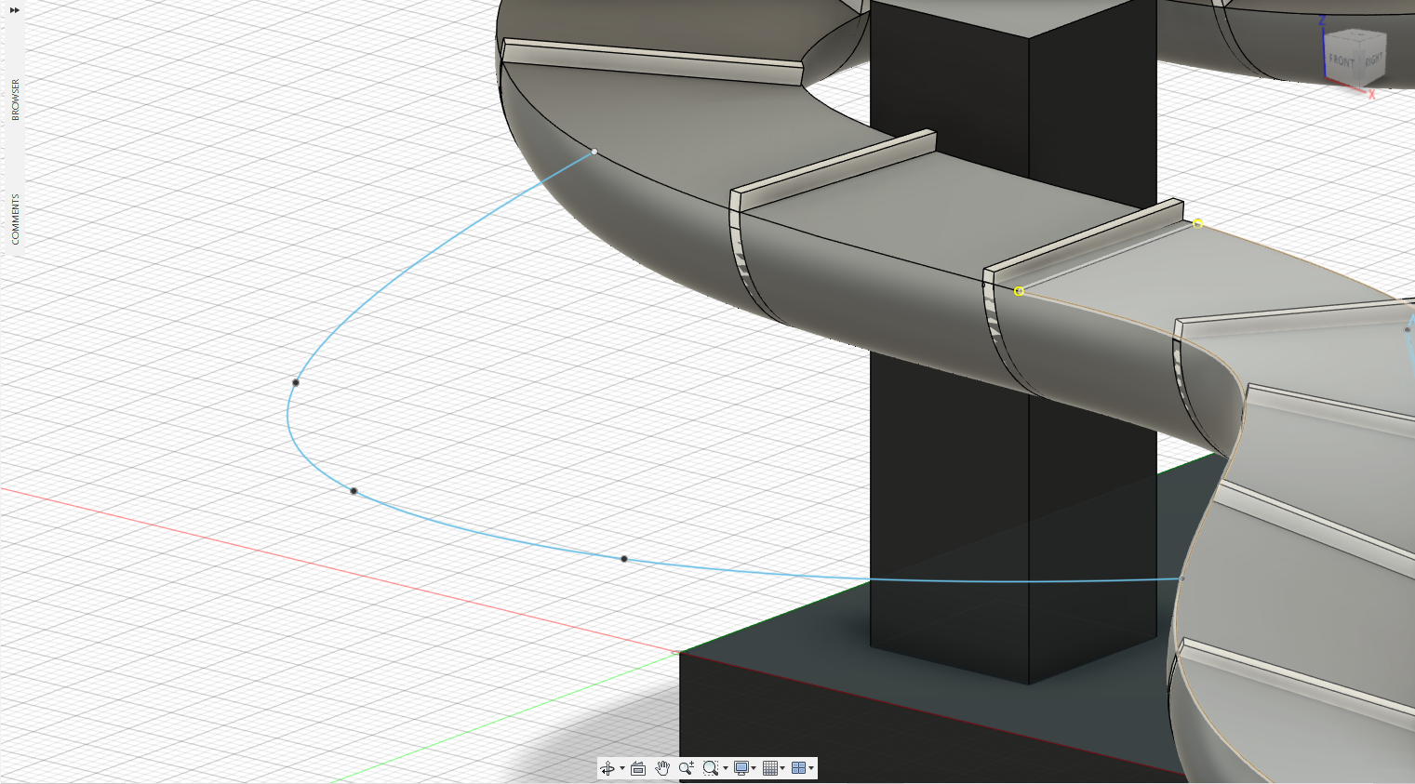Select the leftmost spline fit point
The height and width of the screenshot is (784, 1415).
(296, 382)
